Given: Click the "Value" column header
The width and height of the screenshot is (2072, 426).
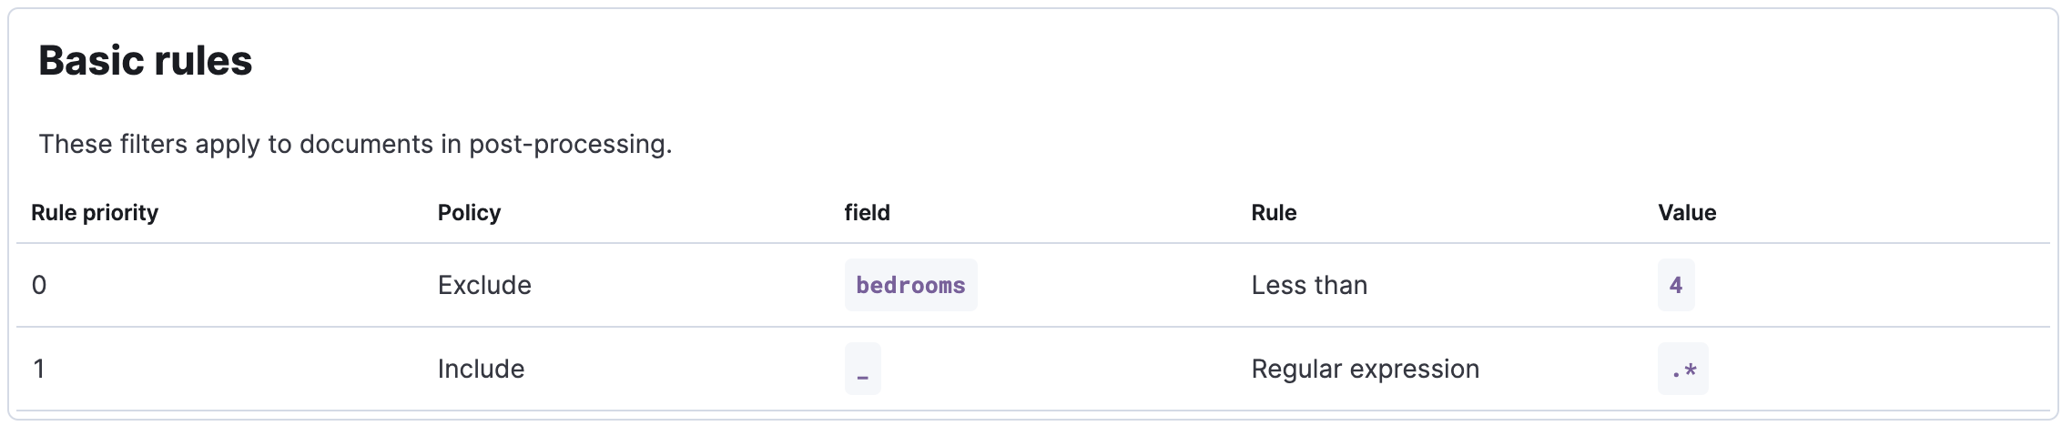Looking at the screenshot, I should [x=1687, y=213].
